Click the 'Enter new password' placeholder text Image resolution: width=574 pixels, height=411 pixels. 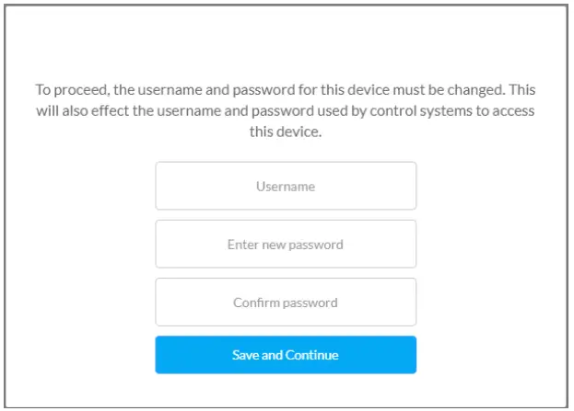pyautogui.click(x=286, y=245)
